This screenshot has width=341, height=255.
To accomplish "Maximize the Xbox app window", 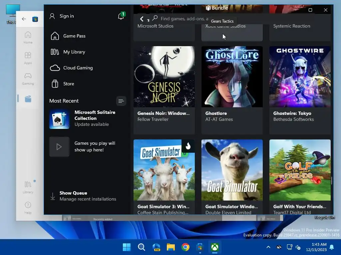I will [310, 10].
